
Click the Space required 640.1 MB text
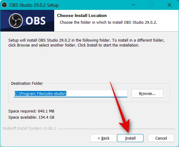point(31,111)
